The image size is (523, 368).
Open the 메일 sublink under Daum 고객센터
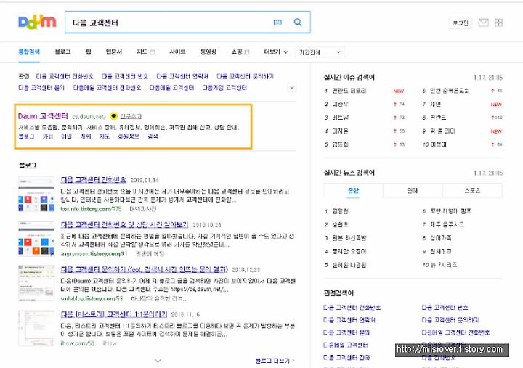(x=66, y=136)
